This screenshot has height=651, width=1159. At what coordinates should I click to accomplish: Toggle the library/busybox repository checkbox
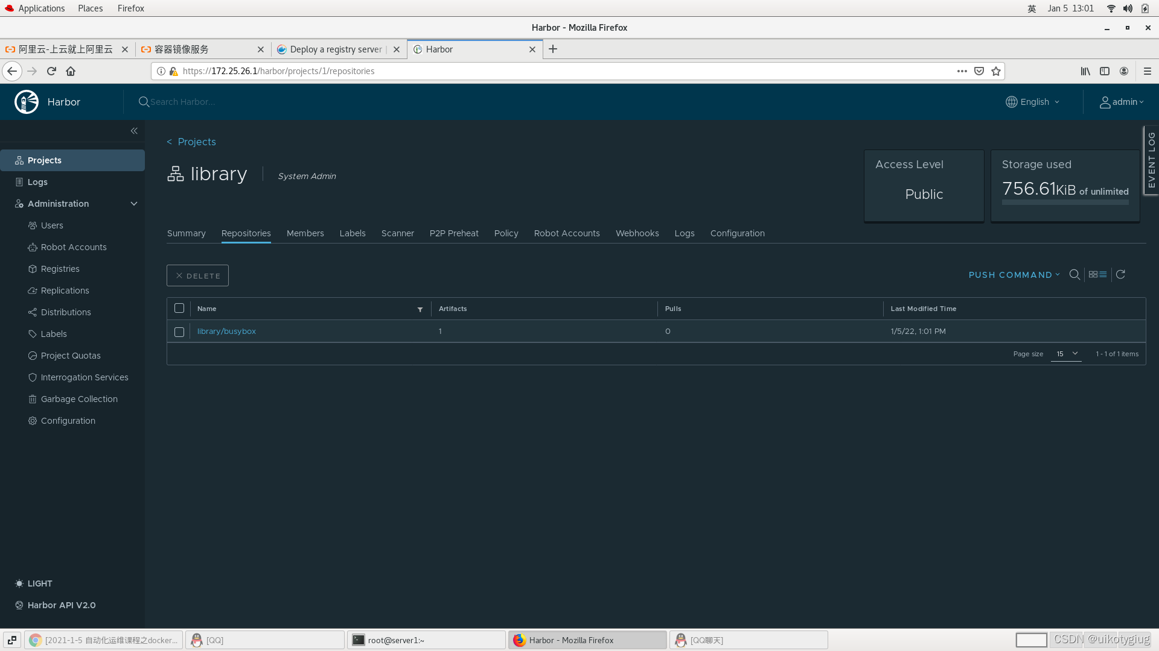pyautogui.click(x=179, y=331)
